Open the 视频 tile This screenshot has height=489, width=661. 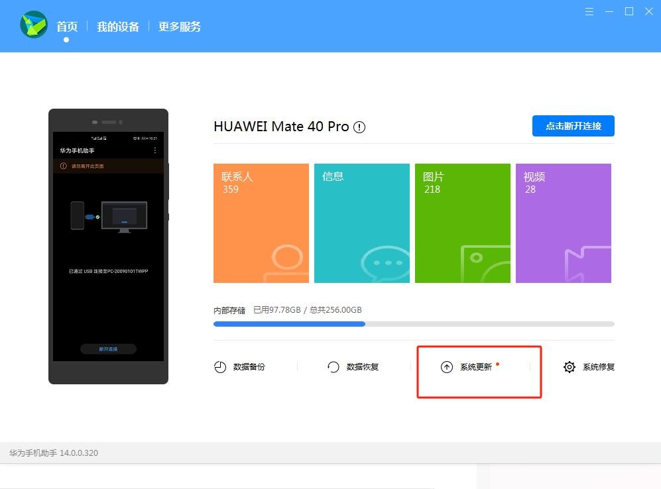pyautogui.click(x=563, y=223)
